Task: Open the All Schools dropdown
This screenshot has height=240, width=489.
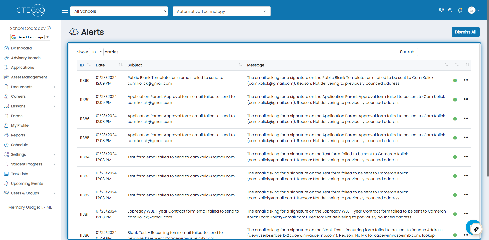Action: 119,11
